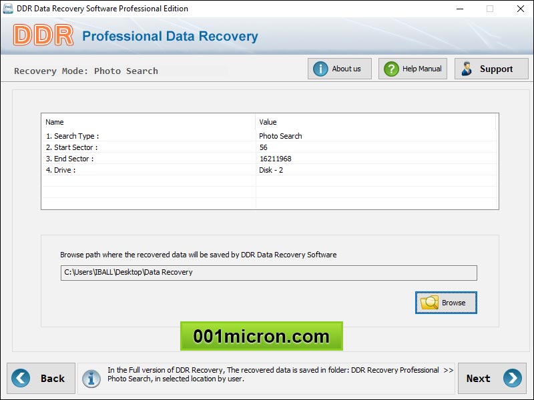The image size is (534, 400).
Task: Click the Support button
Action: click(x=491, y=69)
